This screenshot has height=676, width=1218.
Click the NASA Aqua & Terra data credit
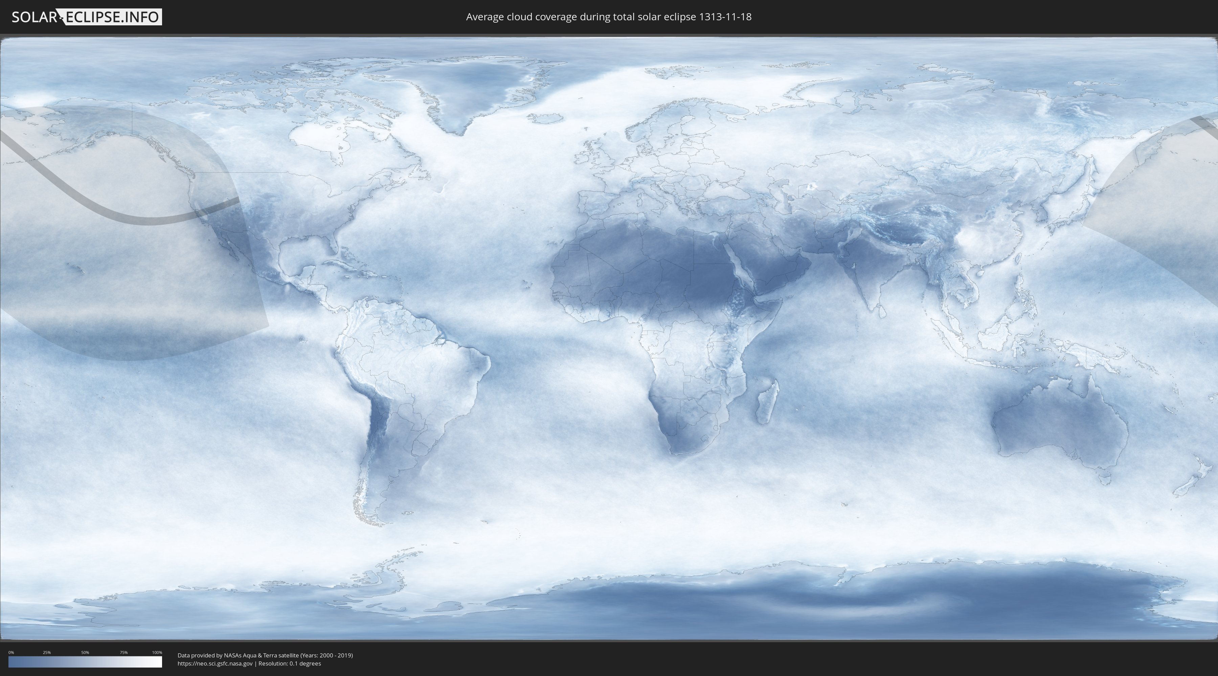265,655
